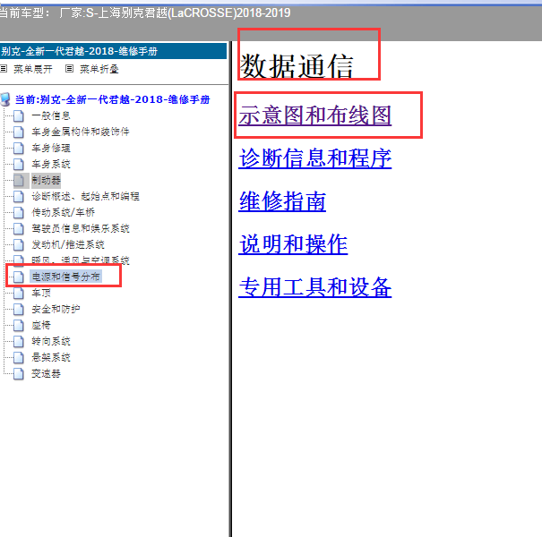This screenshot has height=537, width=542.
Task: Click the page icon next to 车顶
Action: coord(19,294)
